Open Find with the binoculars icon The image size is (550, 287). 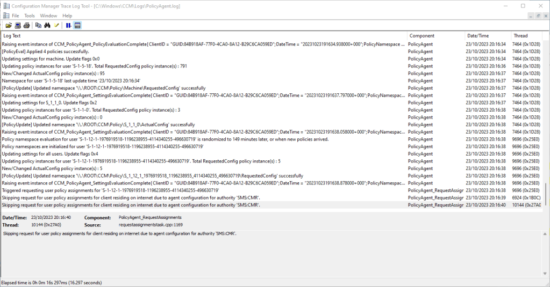pyautogui.click(x=47, y=25)
